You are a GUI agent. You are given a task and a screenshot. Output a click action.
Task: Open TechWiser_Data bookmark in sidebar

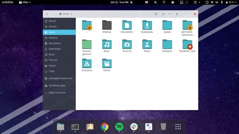tap(59, 86)
